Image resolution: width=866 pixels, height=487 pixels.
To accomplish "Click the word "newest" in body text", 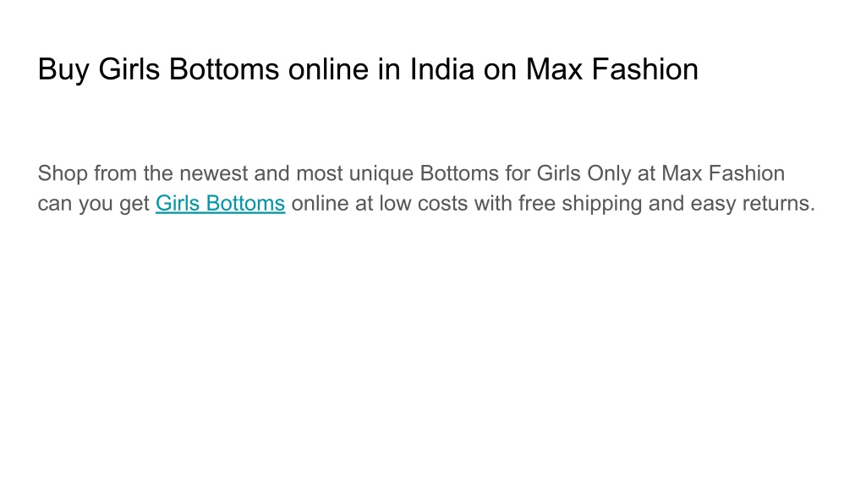I will pos(214,173).
